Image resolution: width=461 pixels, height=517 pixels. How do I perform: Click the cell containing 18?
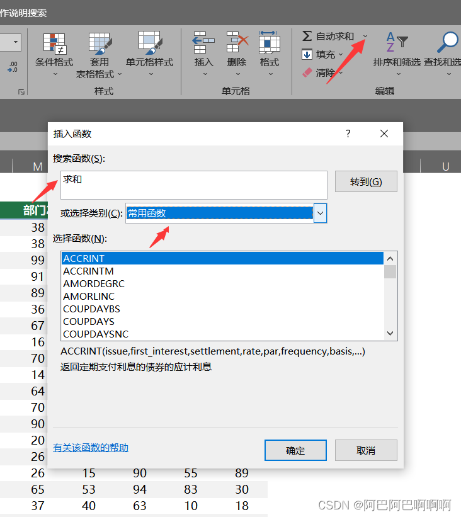(x=242, y=506)
